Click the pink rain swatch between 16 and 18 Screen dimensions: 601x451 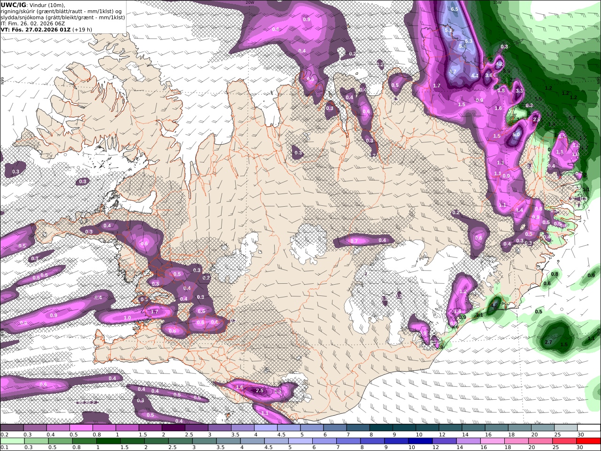tap(493, 441)
